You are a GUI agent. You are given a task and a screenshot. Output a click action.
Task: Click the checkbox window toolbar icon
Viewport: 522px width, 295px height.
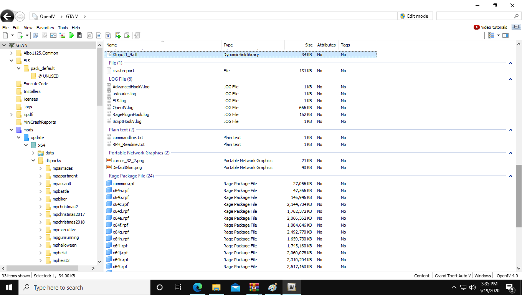pos(53,35)
